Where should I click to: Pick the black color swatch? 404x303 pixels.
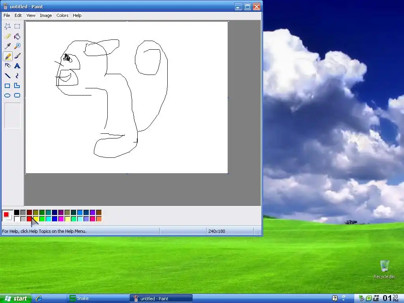click(17, 213)
